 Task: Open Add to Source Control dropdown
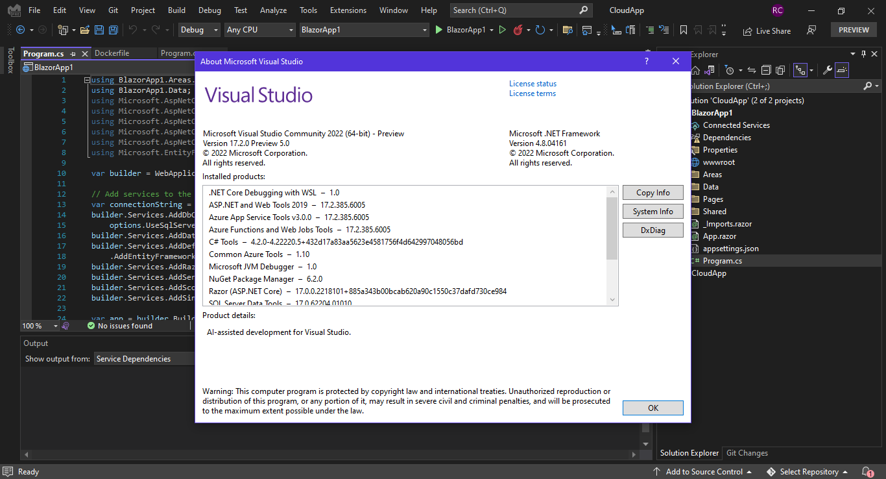[702, 472]
